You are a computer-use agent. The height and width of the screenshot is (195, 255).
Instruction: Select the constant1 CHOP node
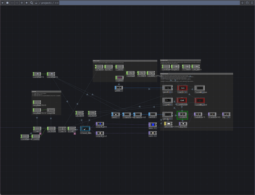coord(37,74)
